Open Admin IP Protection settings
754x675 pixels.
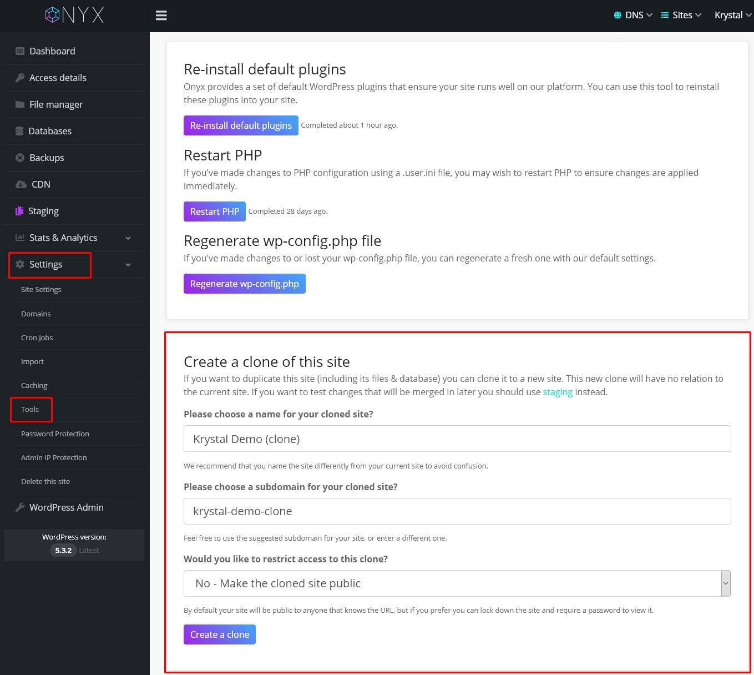click(x=54, y=457)
